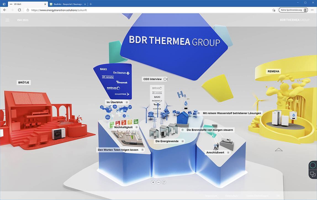
Task: Play the CEO Interview video camera icon
Action: 166,79
